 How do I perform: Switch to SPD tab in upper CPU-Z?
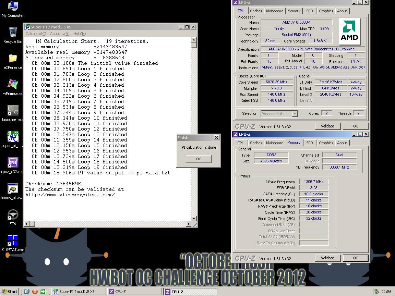(309, 11)
